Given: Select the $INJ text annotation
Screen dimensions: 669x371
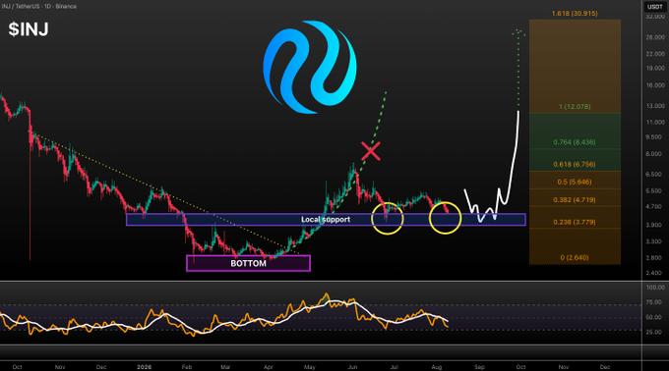Looking at the screenshot, I should pyautogui.click(x=29, y=29).
